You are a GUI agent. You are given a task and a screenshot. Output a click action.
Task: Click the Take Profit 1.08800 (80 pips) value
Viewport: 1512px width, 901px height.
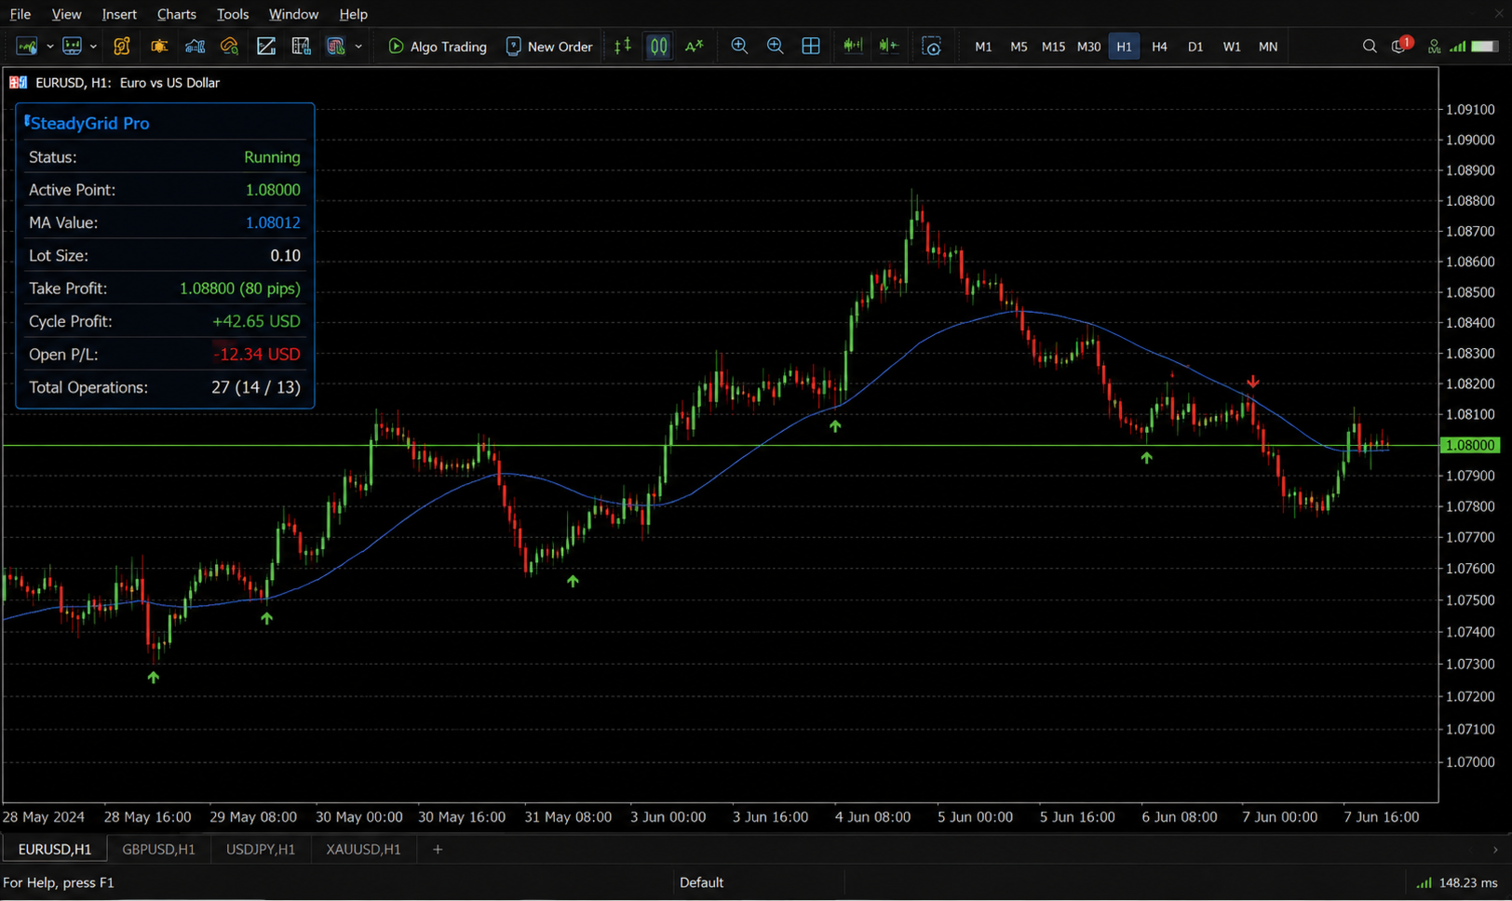pos(239,289)
